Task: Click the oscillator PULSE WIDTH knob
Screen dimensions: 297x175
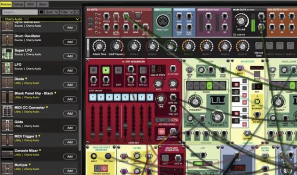Action: 218,117
